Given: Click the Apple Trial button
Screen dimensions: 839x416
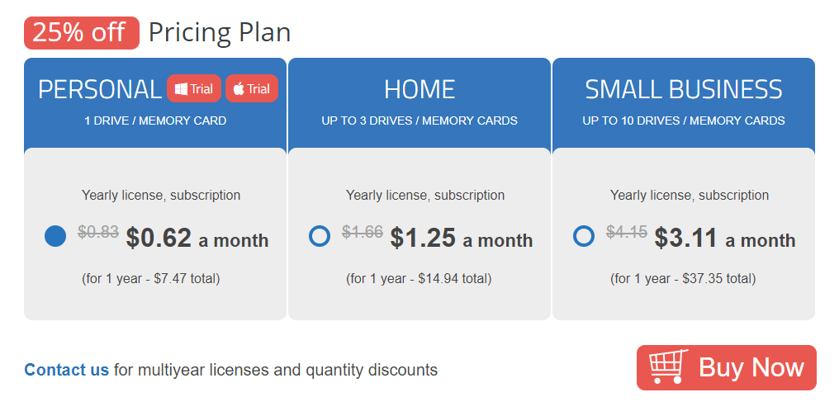Looking at the screenshot, I should point(252,89).
